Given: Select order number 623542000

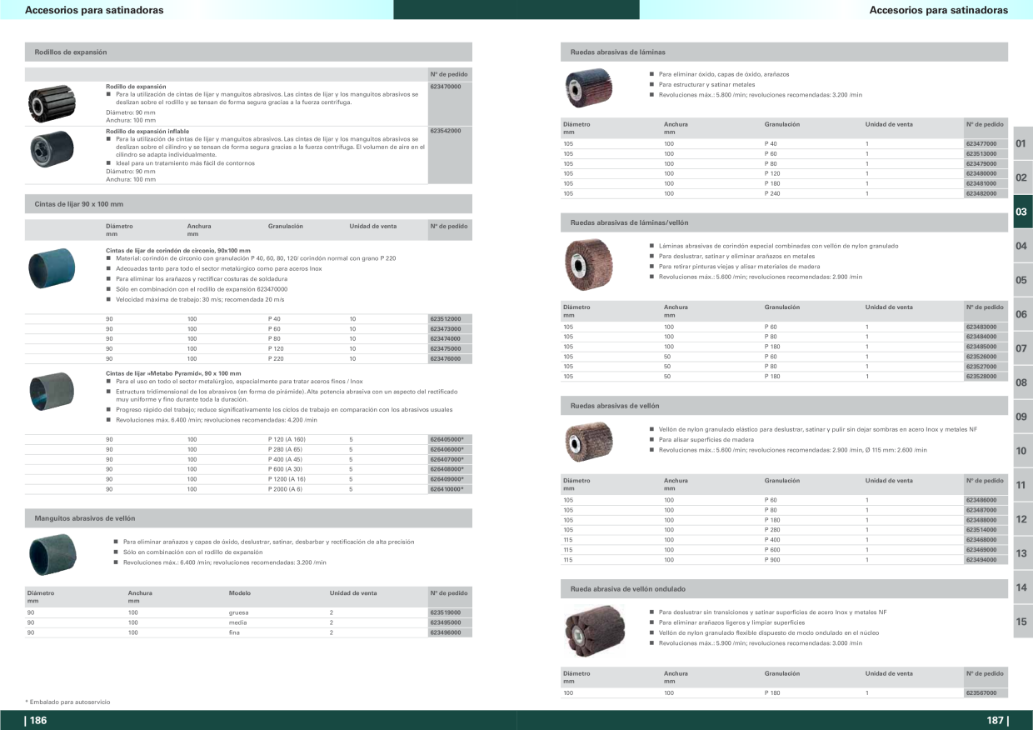Looking at the screenshot, I should coord(445,131).
